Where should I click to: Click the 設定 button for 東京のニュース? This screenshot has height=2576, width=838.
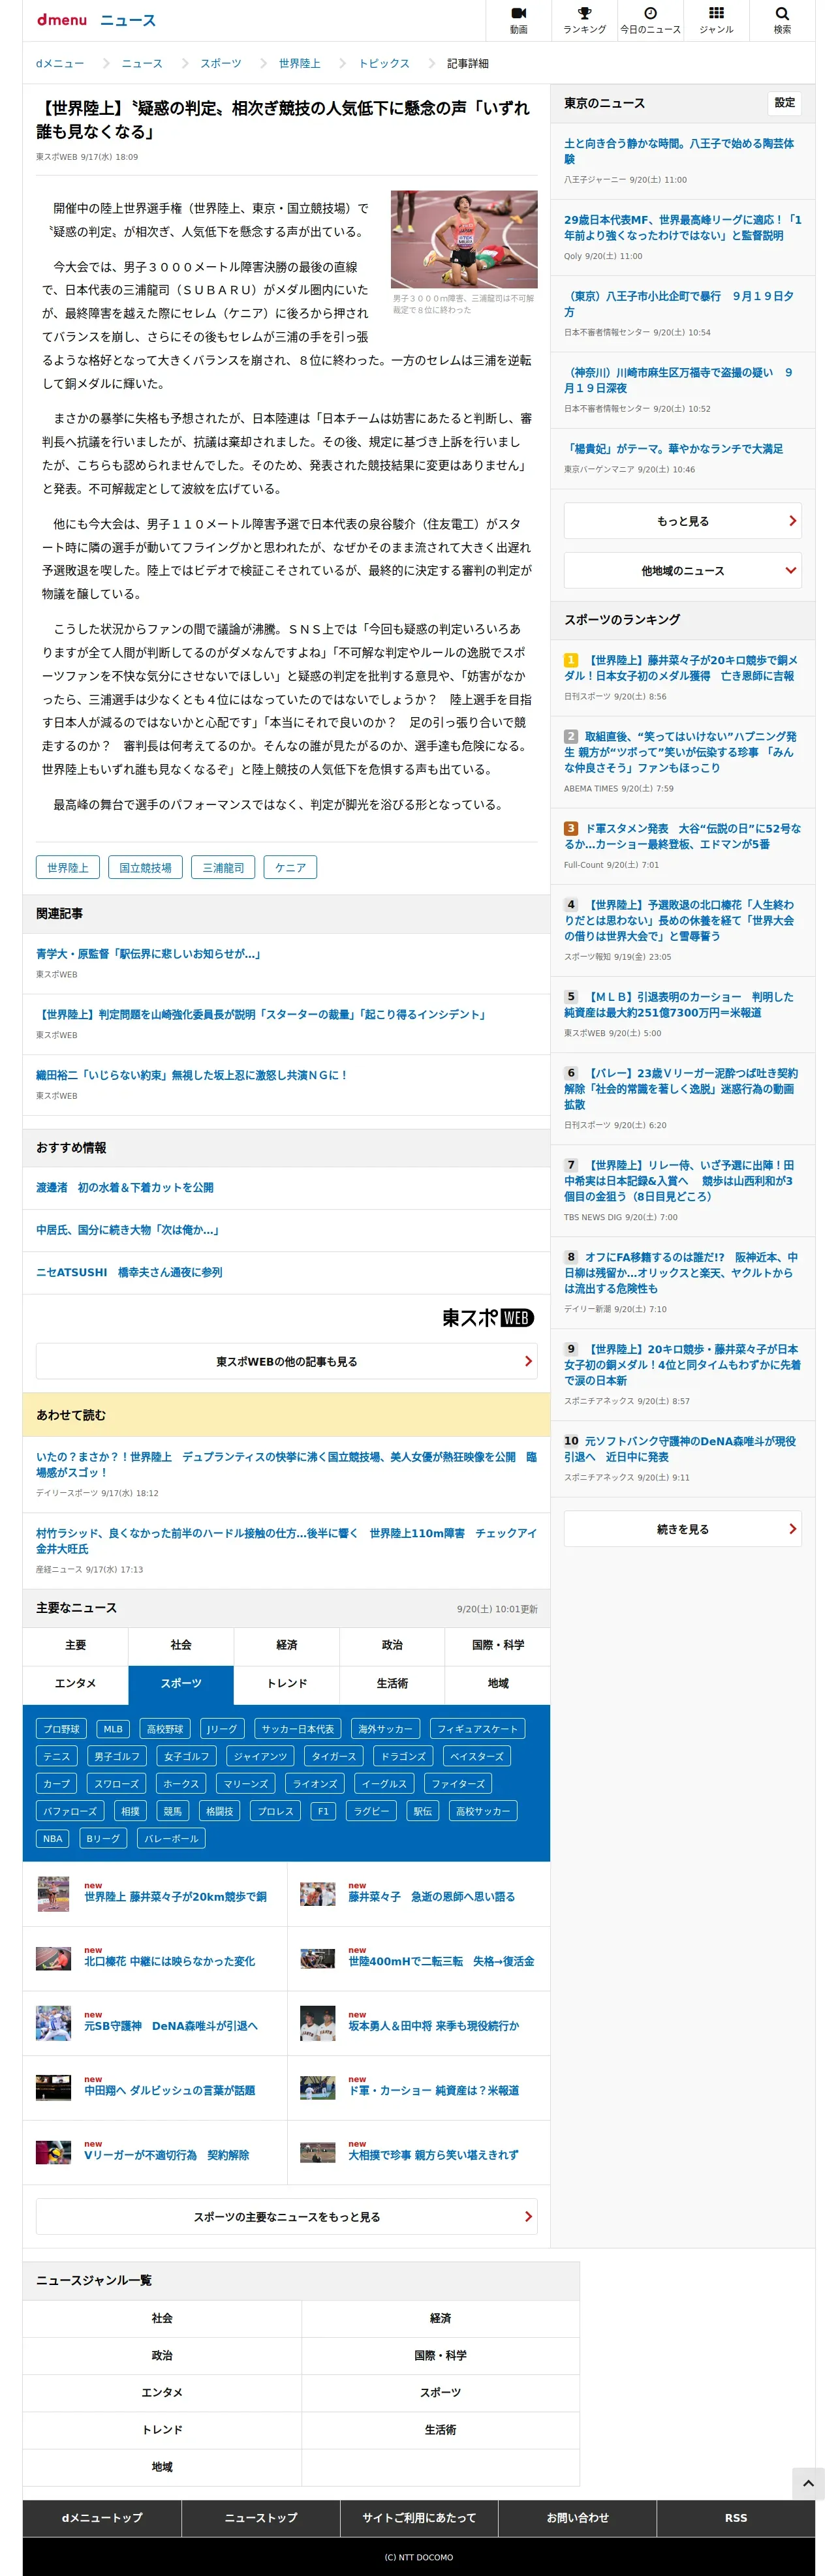[x=785, y=103]
